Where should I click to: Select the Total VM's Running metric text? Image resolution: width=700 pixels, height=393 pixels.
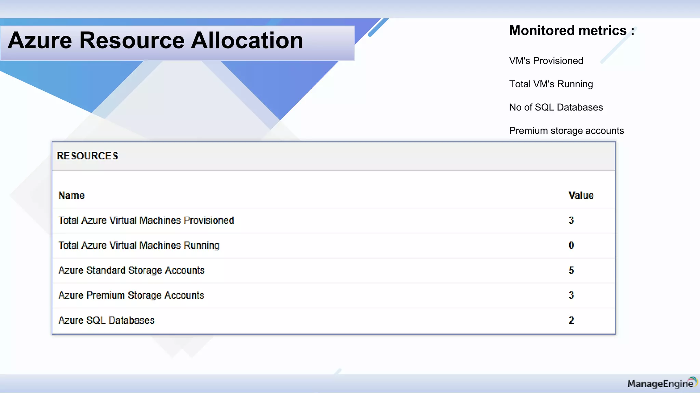point(551,84)
